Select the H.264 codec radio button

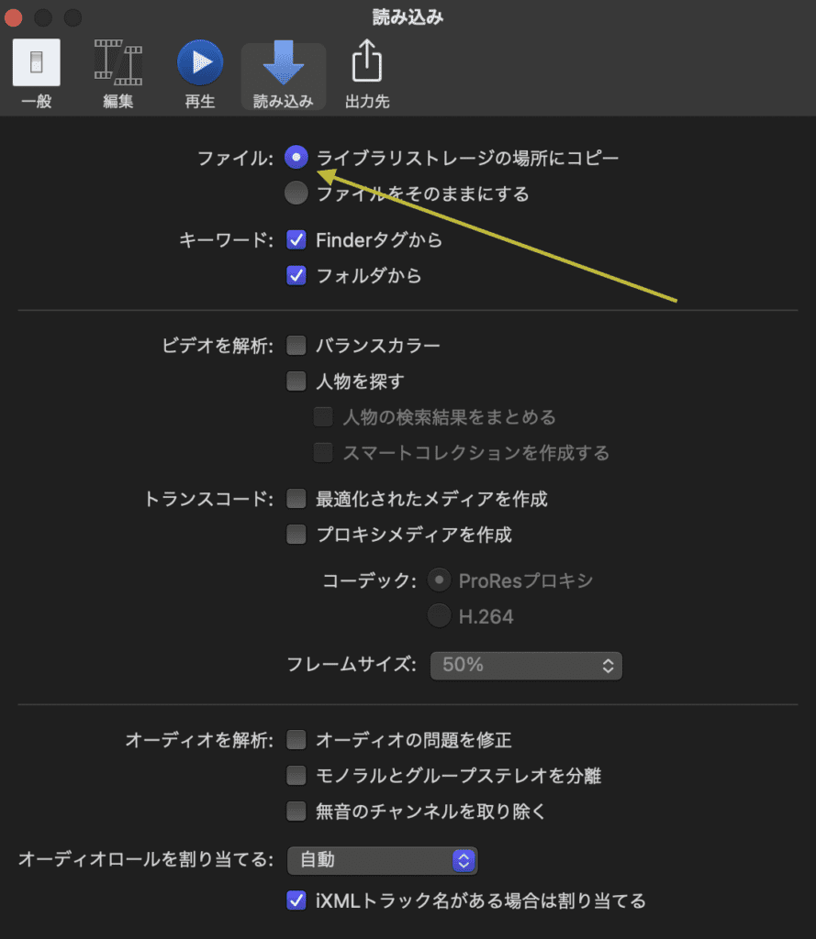[x=439, y=616]
